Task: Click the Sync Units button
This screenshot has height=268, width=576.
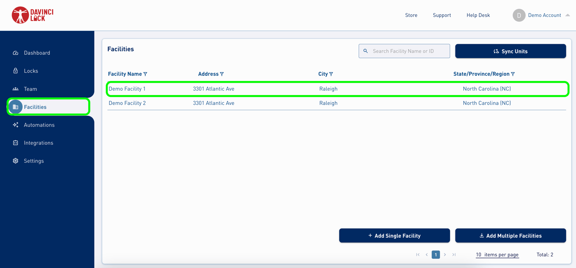Action: [x=510, y=51]
